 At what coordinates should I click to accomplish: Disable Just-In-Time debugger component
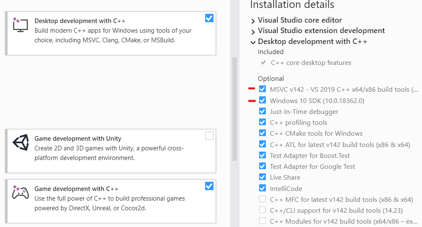coord(262,111)
